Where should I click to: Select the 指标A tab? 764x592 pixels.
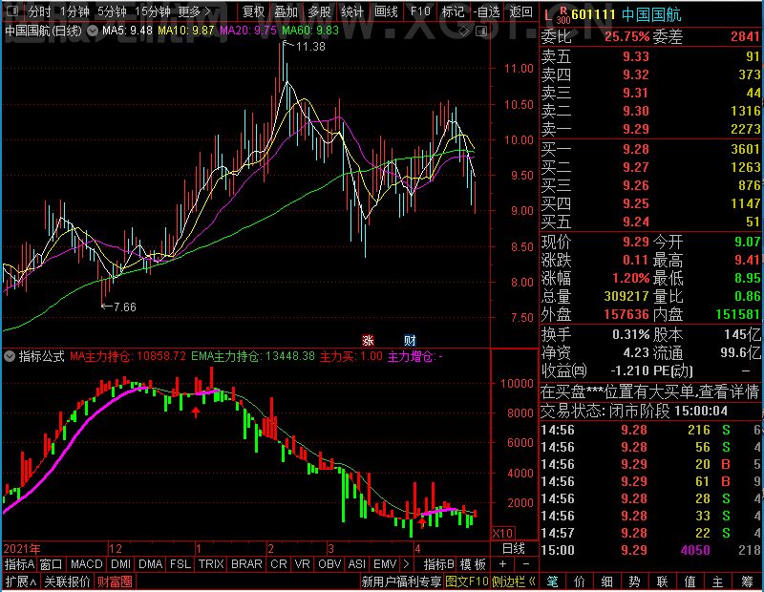(19, 564)
